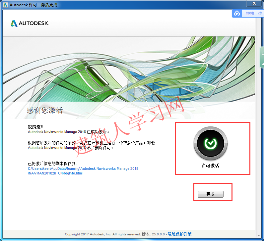Open the NAVMAN2018zh_CNRegInfo.html file path link
Image resolution: width=264 pixels, height=241 pixels.
tap(83, 171)
